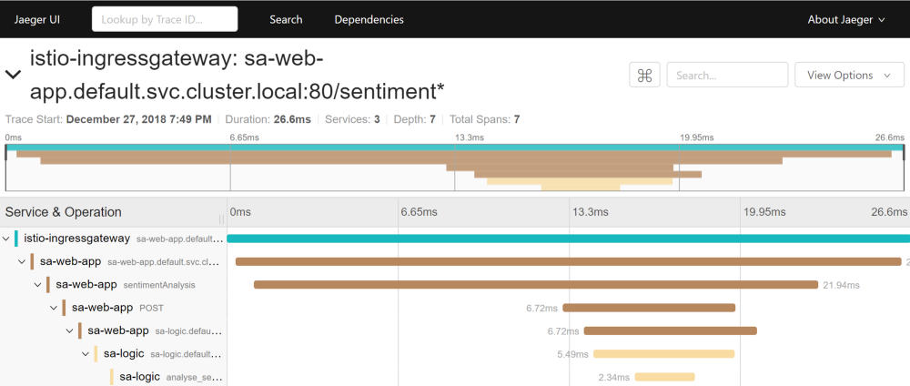The width and height of the screenshot is (910, 386).
Task: Click the trace minimap overview graph
Action: (455, 167)
